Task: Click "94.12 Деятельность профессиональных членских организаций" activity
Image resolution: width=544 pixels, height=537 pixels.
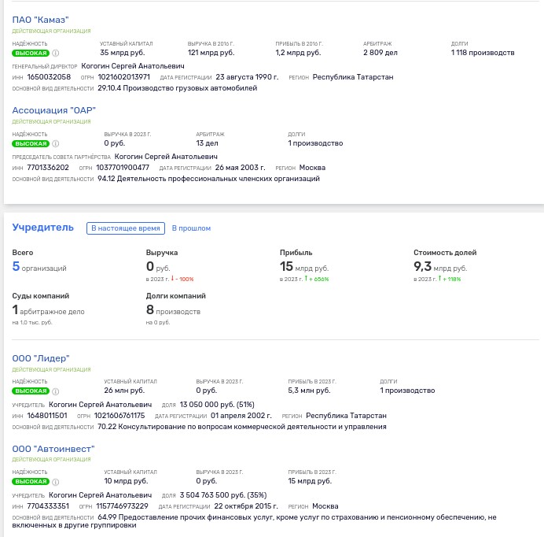Action: pos(208,179)
